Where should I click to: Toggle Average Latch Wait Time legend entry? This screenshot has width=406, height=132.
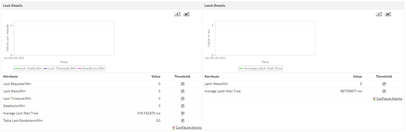click(261, 69)
